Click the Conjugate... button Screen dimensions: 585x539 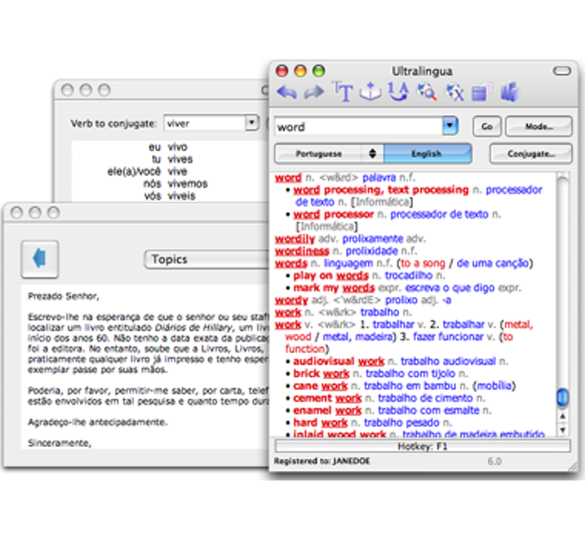click(531, 153)
